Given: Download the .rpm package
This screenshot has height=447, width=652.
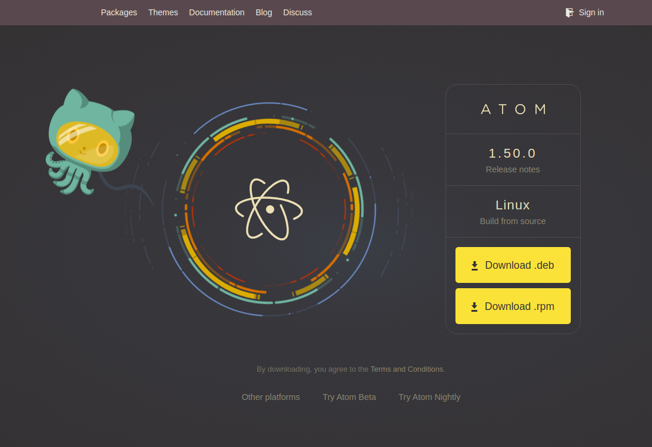Looking at the screenshot, I should pos(513,306).
